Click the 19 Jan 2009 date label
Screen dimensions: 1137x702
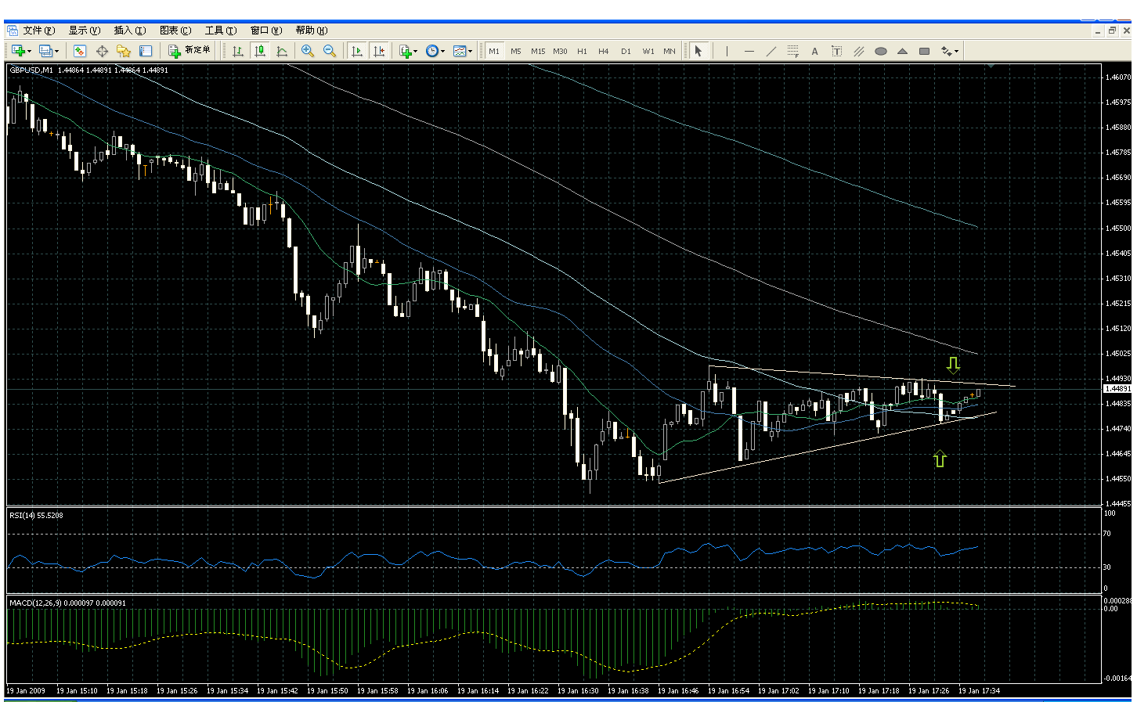26,691
